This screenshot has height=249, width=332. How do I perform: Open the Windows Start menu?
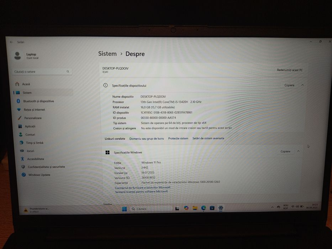click(124, 209)
